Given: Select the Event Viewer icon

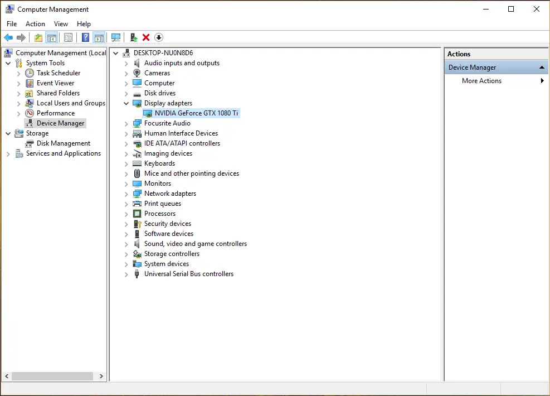Looking at the screenshot, I should tap(30, 83).
